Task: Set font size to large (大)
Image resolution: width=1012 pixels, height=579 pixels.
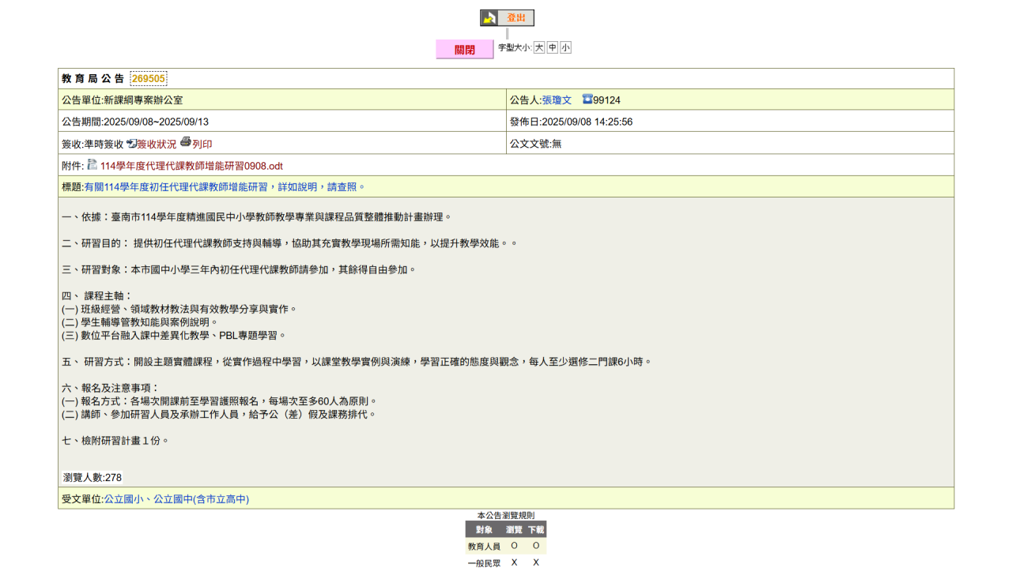Action: 539,48
